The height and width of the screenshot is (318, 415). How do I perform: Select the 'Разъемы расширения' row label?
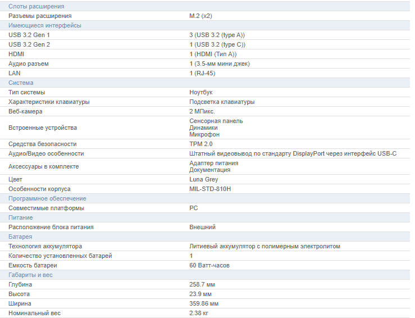(x=40, y=16)
